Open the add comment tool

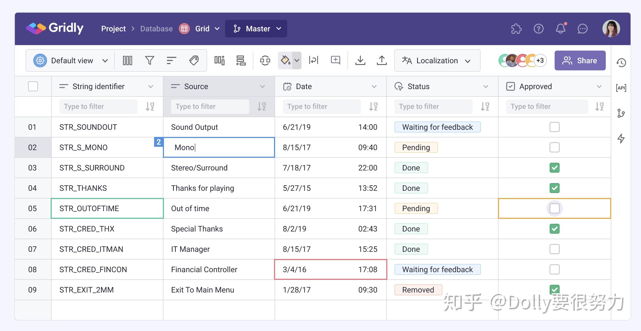[x=336, y=60]
